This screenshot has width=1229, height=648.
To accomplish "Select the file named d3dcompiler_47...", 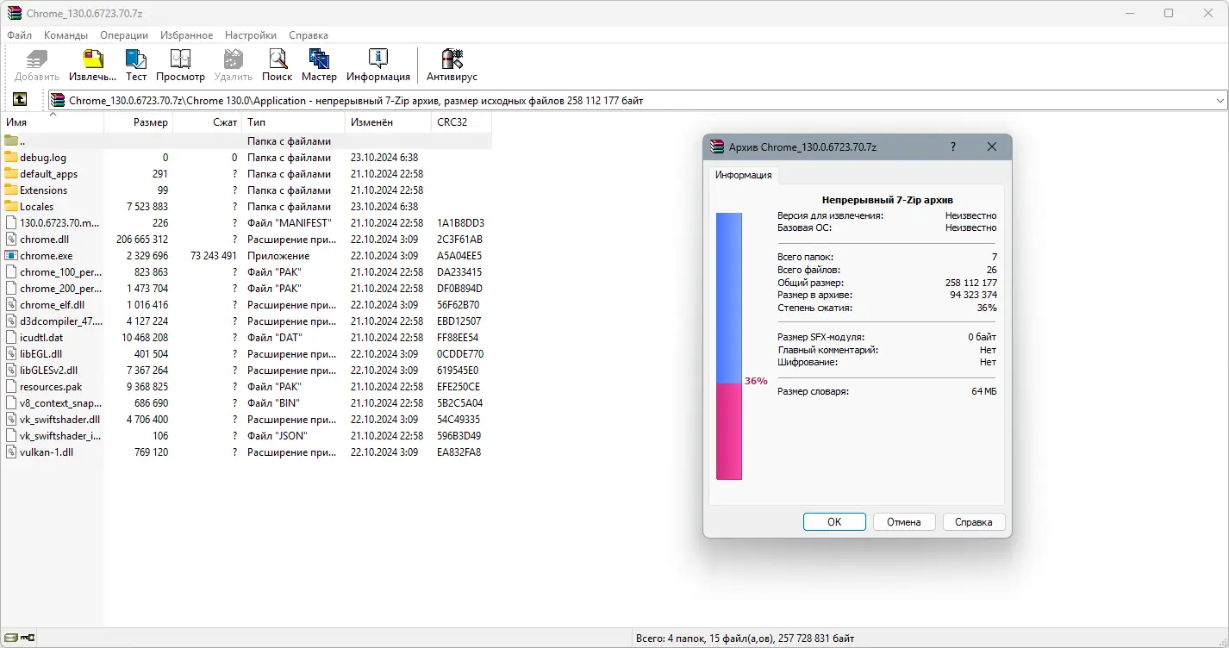I will click(x=61, y=321).
